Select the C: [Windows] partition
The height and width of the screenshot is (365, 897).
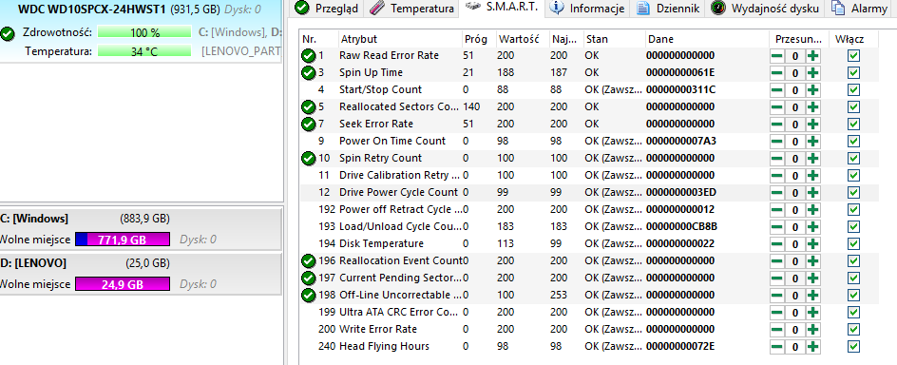pos(141,229)
